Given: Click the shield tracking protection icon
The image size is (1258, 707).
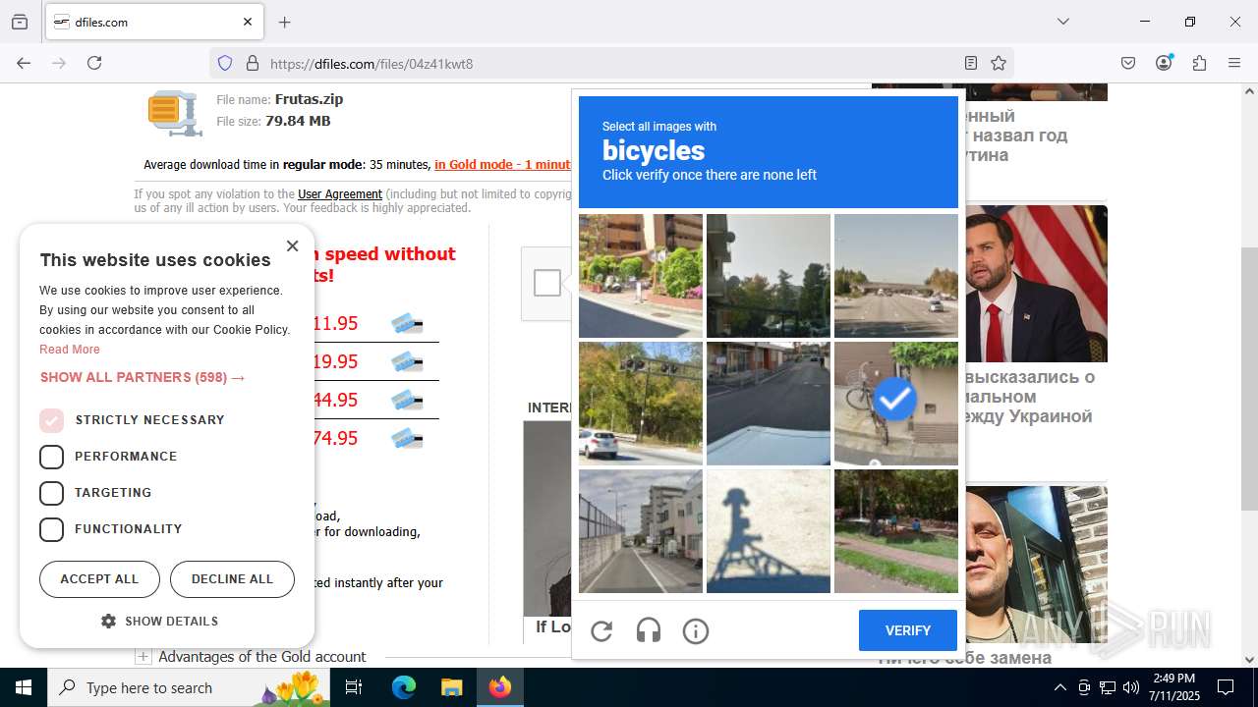Looking at the screenshot, I should [225, 63].
